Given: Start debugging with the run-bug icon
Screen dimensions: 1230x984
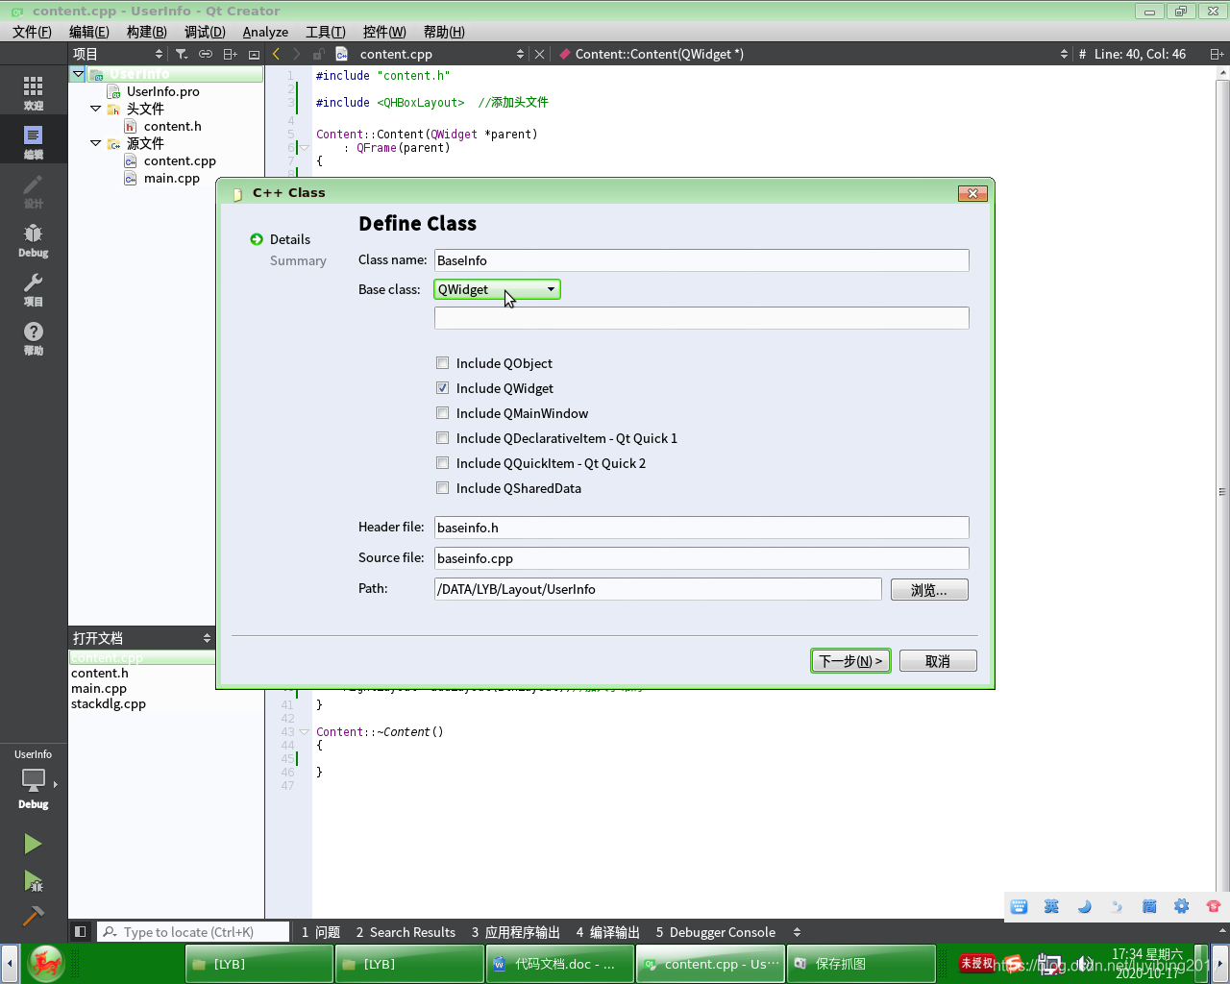Looking at the screenshot, I should (x=33, y=880).
